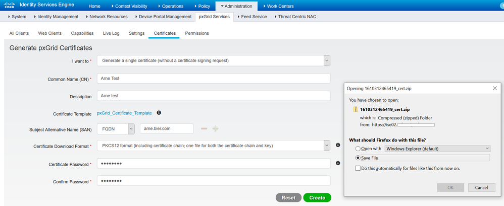Go to the Home tab
Screen dimensions: 504x206
coord(94,6)
